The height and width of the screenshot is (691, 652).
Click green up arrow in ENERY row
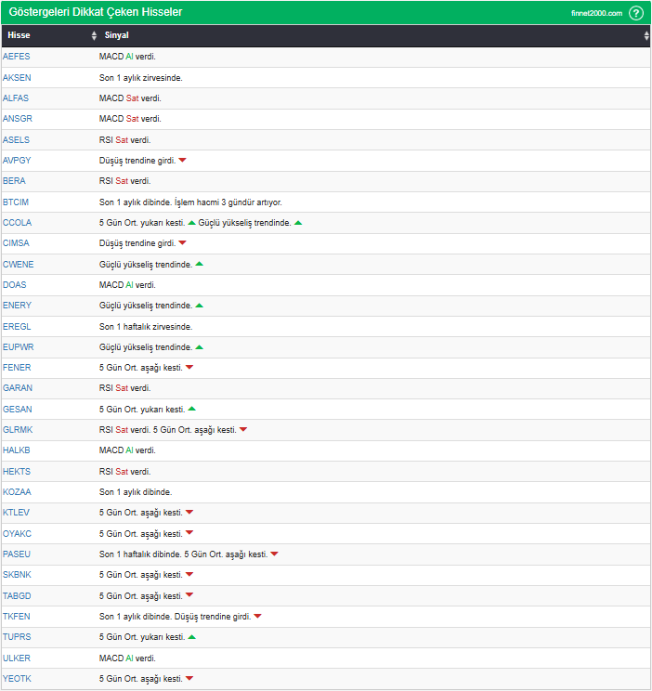200,305
